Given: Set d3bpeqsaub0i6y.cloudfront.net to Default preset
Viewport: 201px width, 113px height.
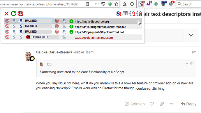Looking at the screenshot, I should (x=7, y=32).
